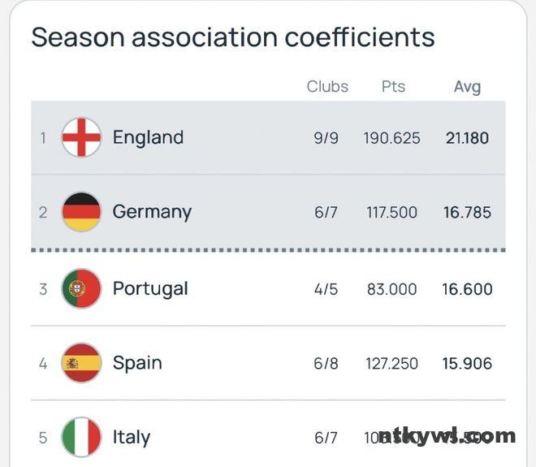The image size is (536, 467).
Task: Sort by the Clubs column header
Action: (x=327, y=86)
